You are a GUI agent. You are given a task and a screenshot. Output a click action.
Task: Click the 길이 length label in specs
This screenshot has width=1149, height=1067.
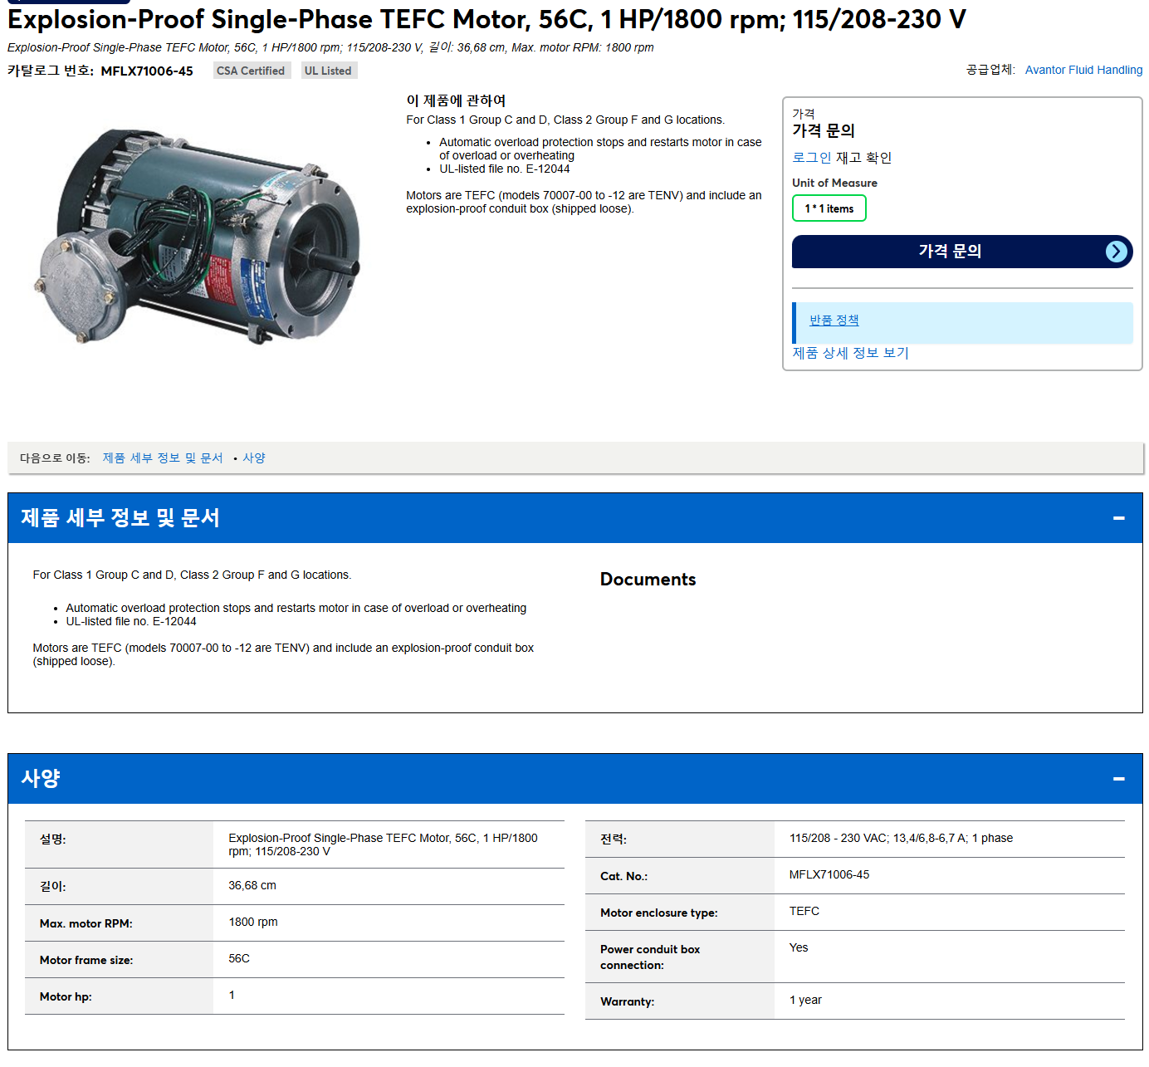(x=53, y=887)
